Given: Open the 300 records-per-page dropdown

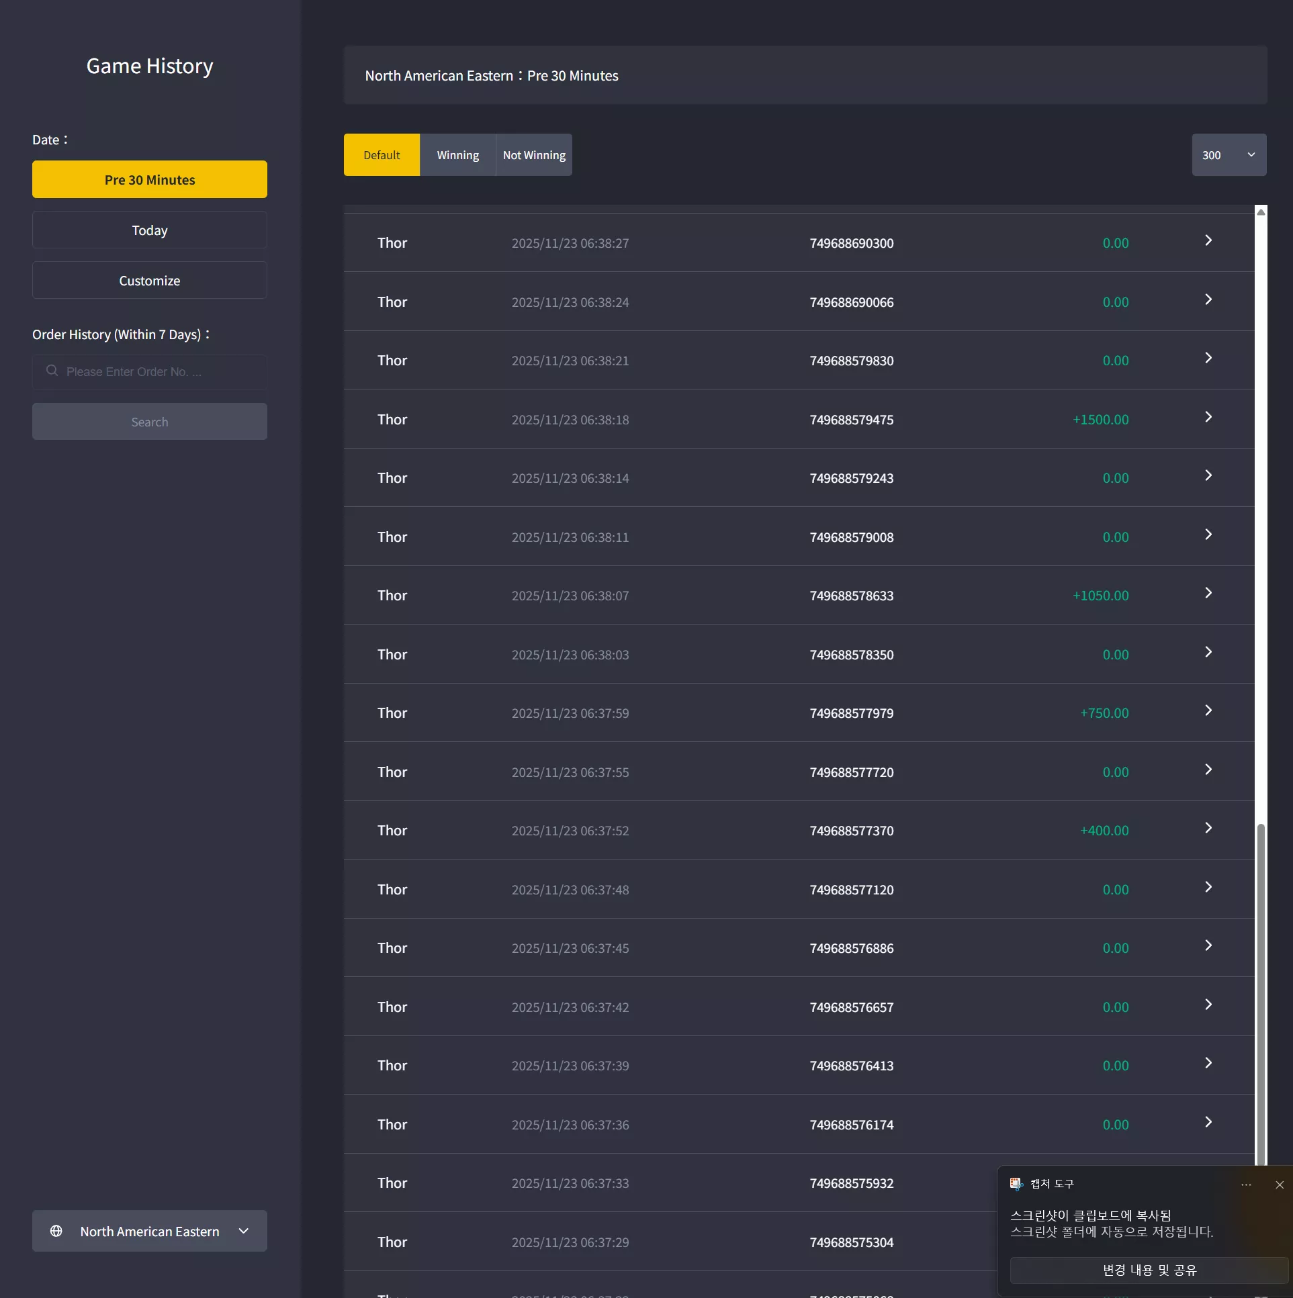Looking at the screenshot, I should pos(1229,155).
